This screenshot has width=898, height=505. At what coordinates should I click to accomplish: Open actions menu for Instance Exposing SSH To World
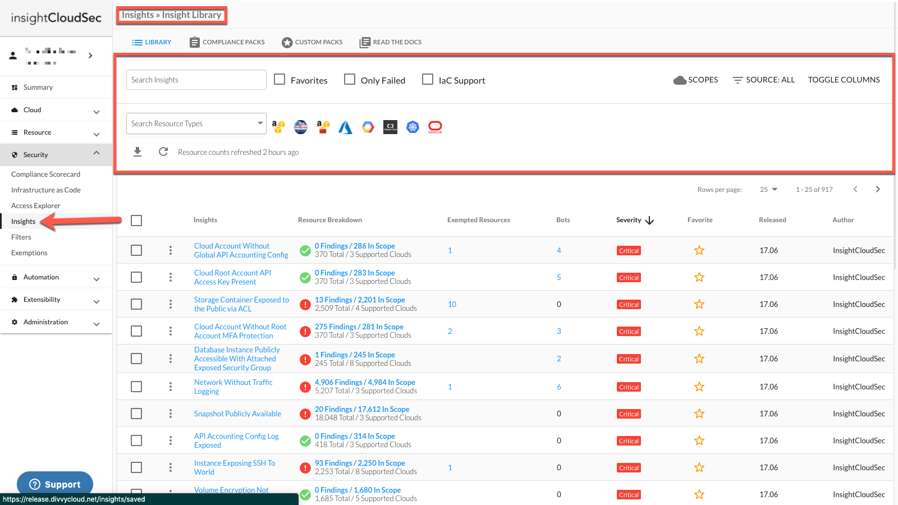(x=171, y=467)
